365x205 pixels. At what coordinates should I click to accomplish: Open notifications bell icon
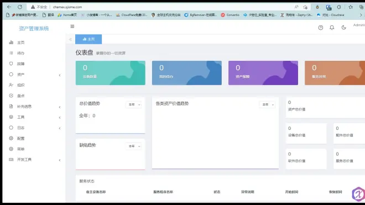click(332, 28)
